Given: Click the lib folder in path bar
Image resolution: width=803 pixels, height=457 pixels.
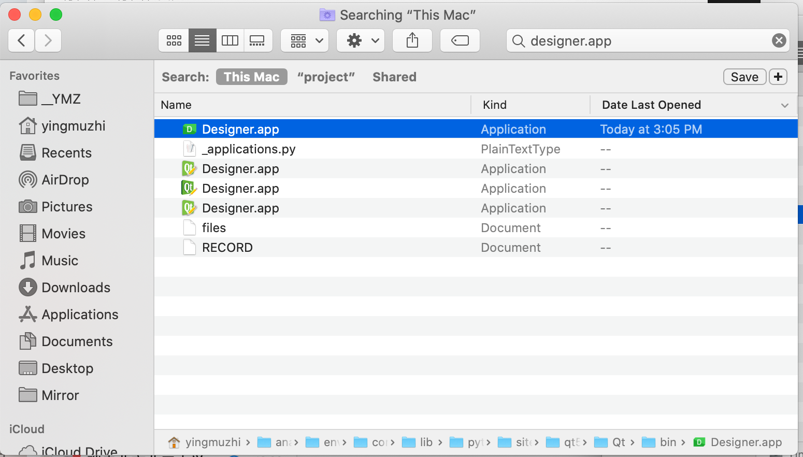Looking at the screenshot, I should pos(418,442).
